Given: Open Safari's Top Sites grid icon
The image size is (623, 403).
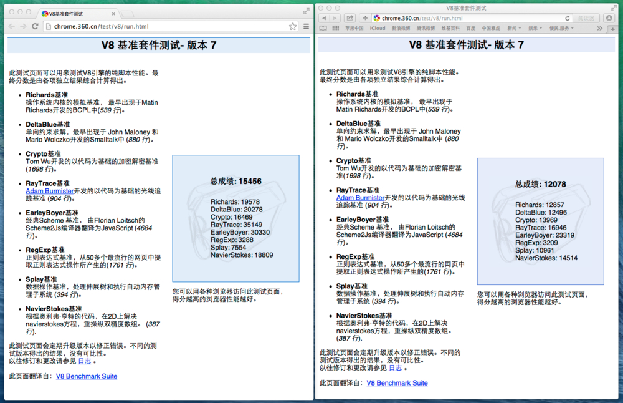Looking at the screenshot, I should [336, 28].
